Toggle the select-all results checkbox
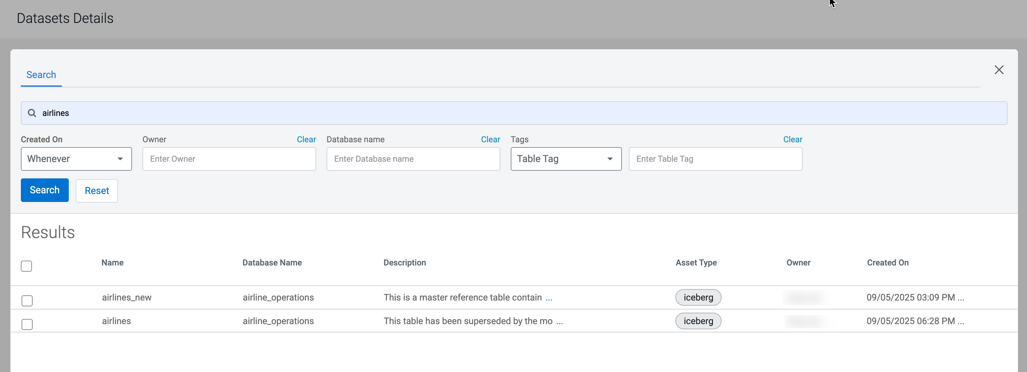Screen dimensions: 1027x372 coord(26,266)
